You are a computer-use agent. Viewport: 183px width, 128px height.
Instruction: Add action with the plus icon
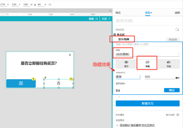point(119,97)
